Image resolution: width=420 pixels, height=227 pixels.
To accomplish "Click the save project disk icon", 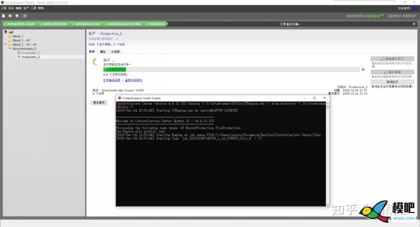I will tap(17, 16).
